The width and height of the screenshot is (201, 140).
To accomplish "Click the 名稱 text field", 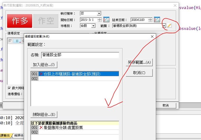I will tap(80, 55).
